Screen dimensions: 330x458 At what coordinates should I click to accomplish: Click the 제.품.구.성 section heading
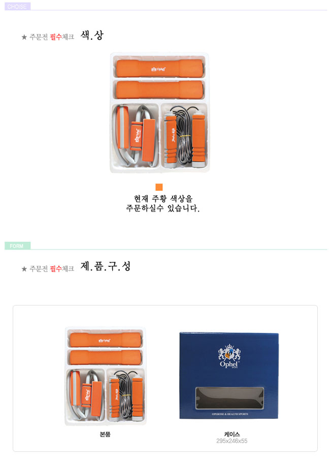pyautogui.click(x=106, y=266)
